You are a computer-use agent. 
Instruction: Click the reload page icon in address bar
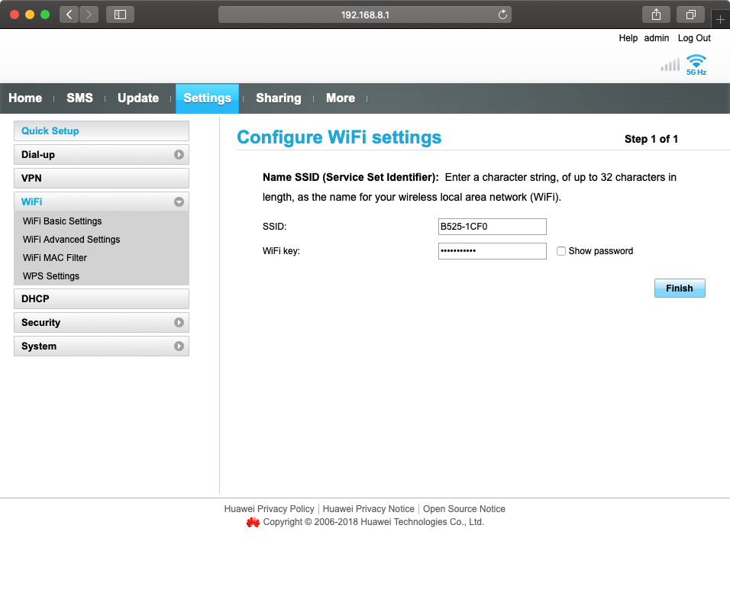[x=502, y=15]
